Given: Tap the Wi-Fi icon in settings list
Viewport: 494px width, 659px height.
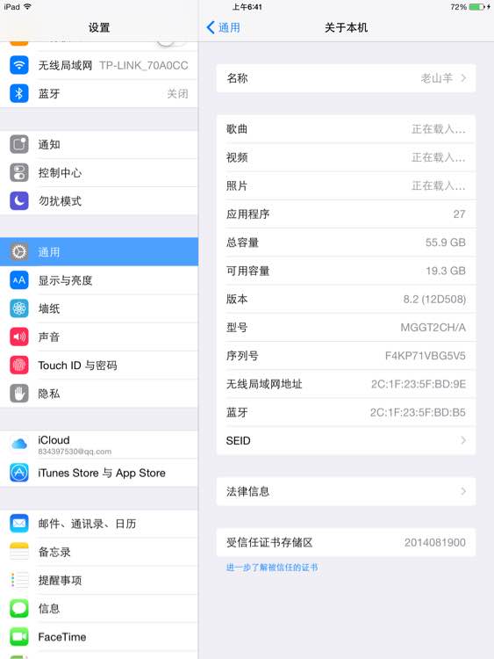Looking at the screenshot, I should point(19,65).
